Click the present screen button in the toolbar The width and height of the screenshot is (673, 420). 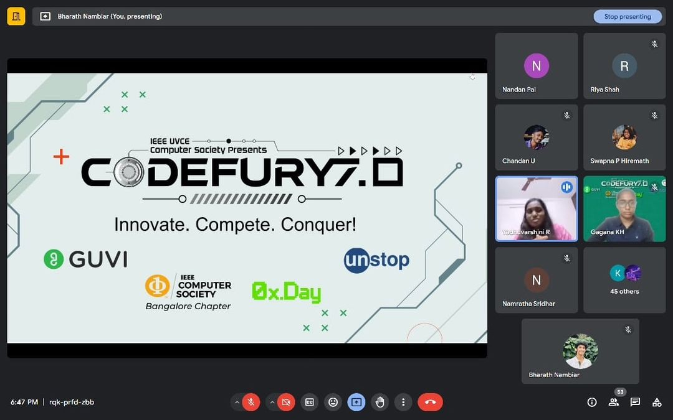[x=356, y=402]
